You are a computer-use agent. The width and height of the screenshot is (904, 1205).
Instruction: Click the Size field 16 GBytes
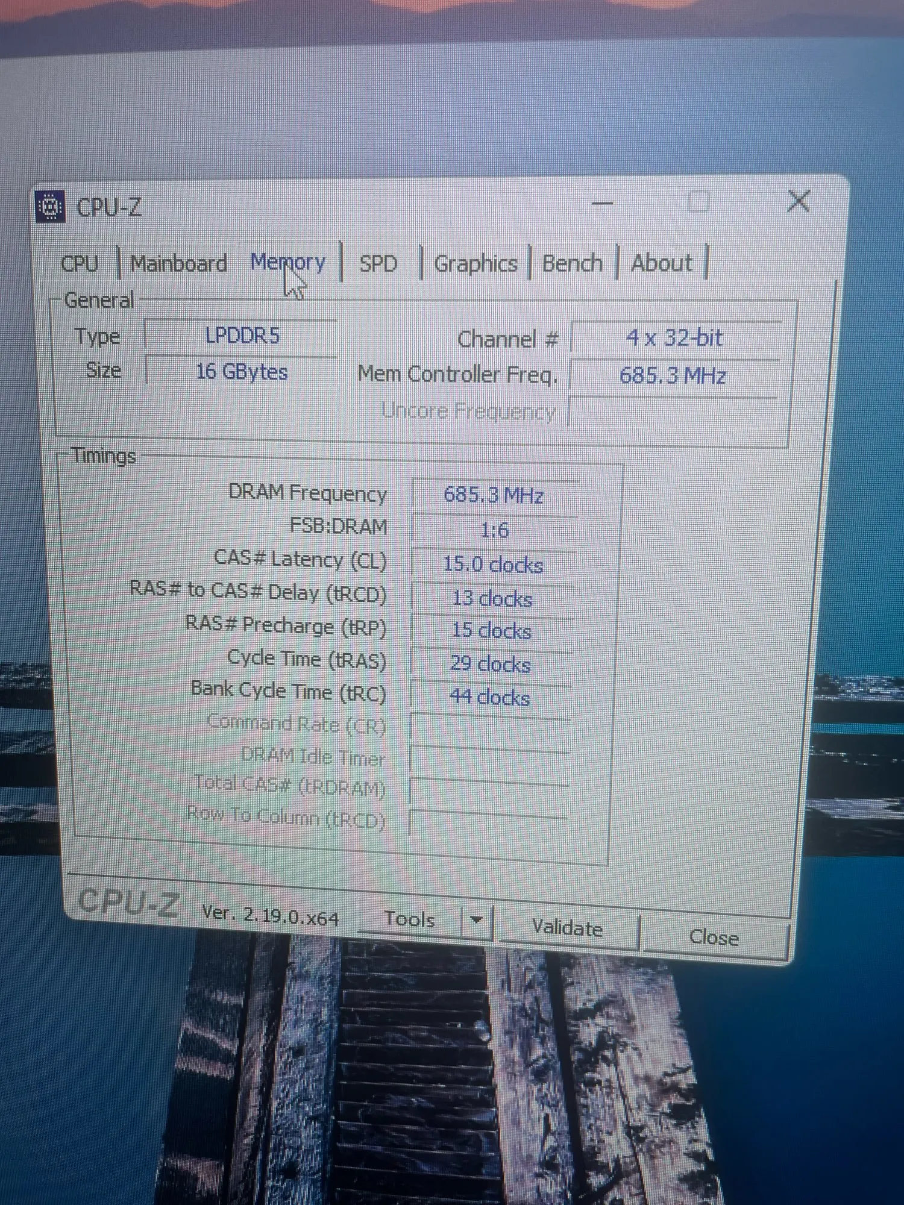tap(241, 371)
